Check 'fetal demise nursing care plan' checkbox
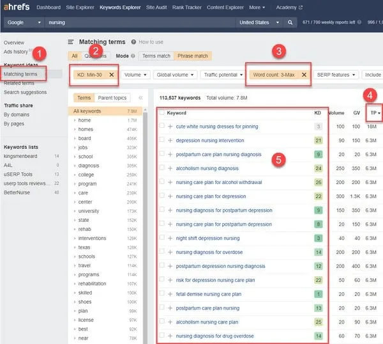The height and width of the screenshot is (344, 383). 161,293
